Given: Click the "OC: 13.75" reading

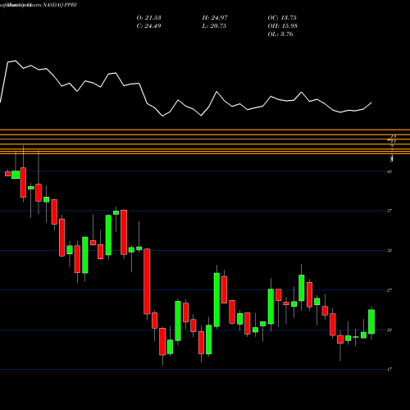Looking at the screenshot, I should [x=282, y=17].
